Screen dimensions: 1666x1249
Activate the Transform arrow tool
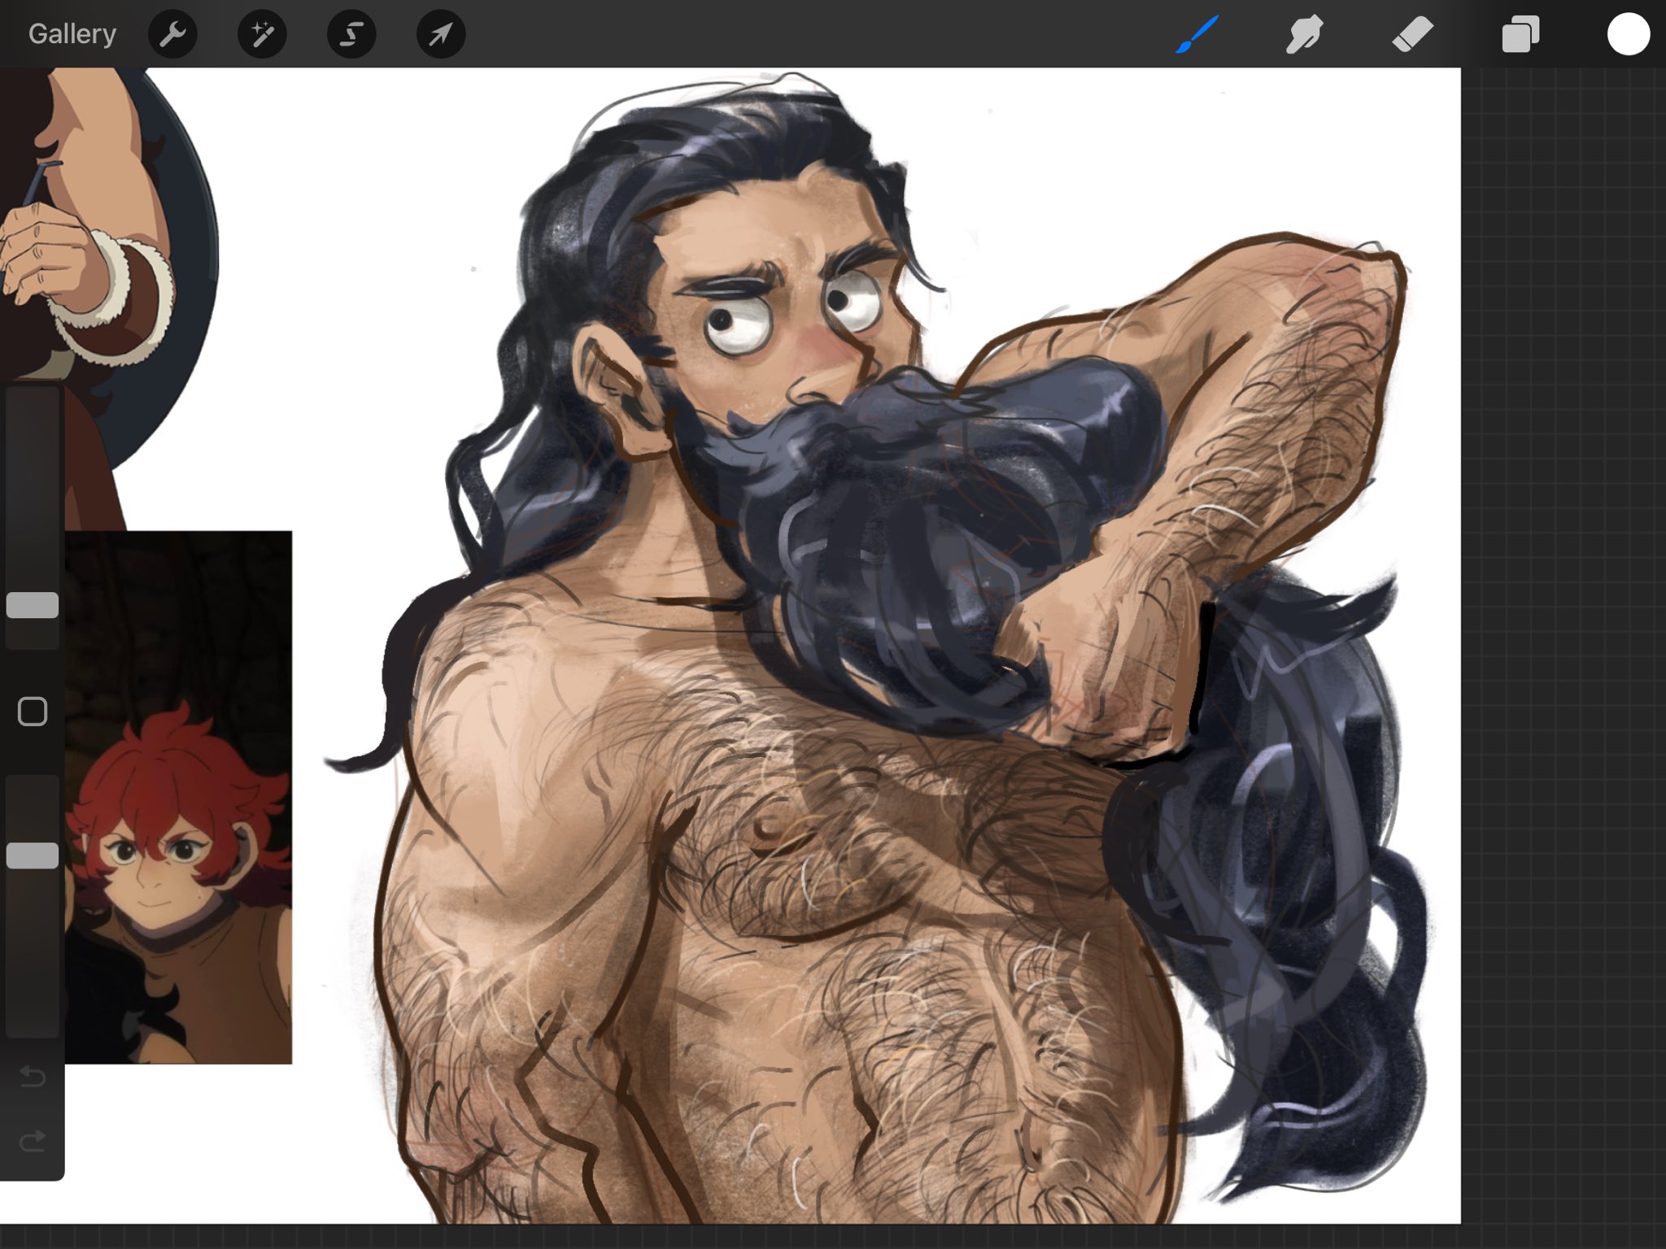441,34
